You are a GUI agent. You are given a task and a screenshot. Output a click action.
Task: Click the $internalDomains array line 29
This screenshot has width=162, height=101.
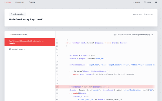click(112, 65)
